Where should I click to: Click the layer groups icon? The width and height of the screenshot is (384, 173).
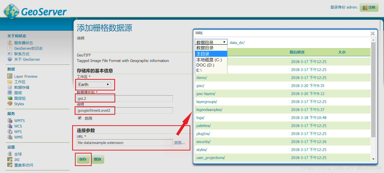pos(10,98)
